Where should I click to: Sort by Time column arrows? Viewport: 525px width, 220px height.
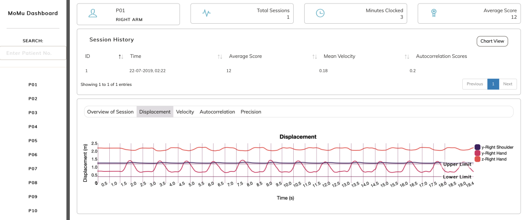220,57
